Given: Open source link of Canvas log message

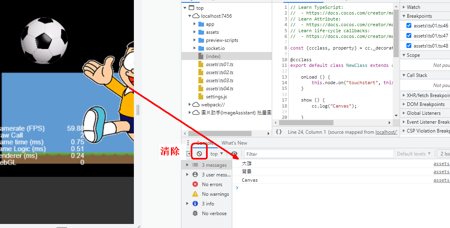Looking at the screenshot, I should 442,180.
